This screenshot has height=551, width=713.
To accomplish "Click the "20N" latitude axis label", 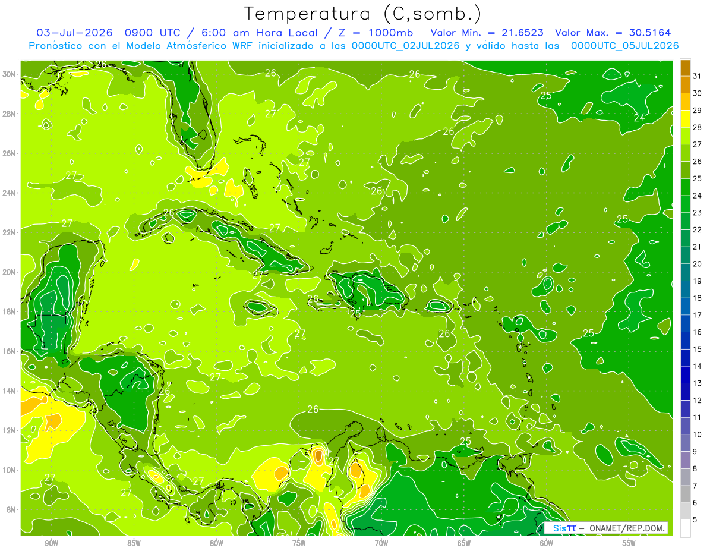I will 10,272.
